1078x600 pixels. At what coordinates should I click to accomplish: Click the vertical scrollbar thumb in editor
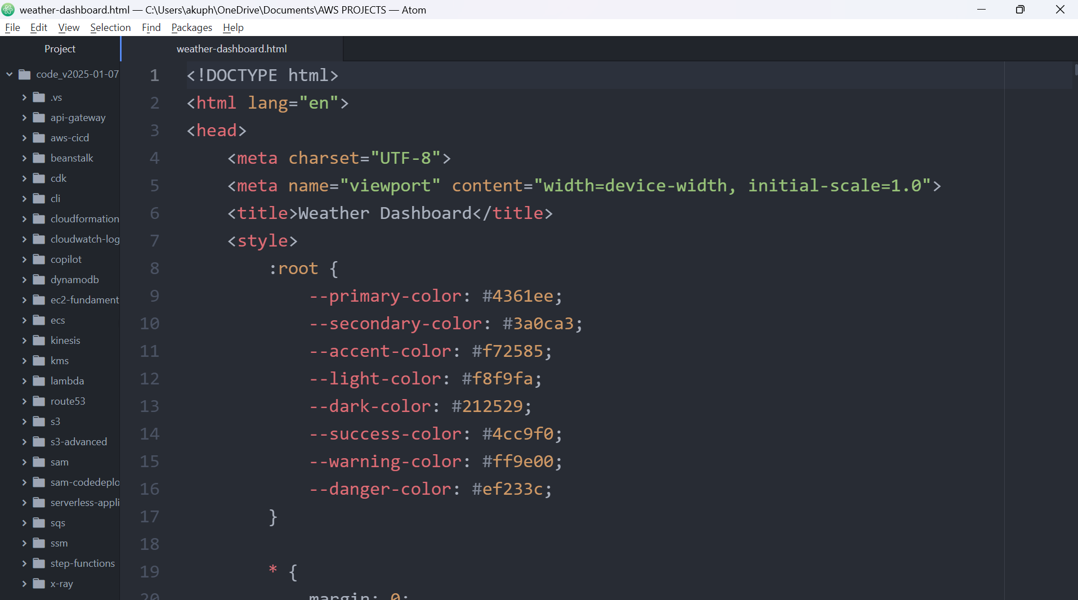tap(1076, 70)
